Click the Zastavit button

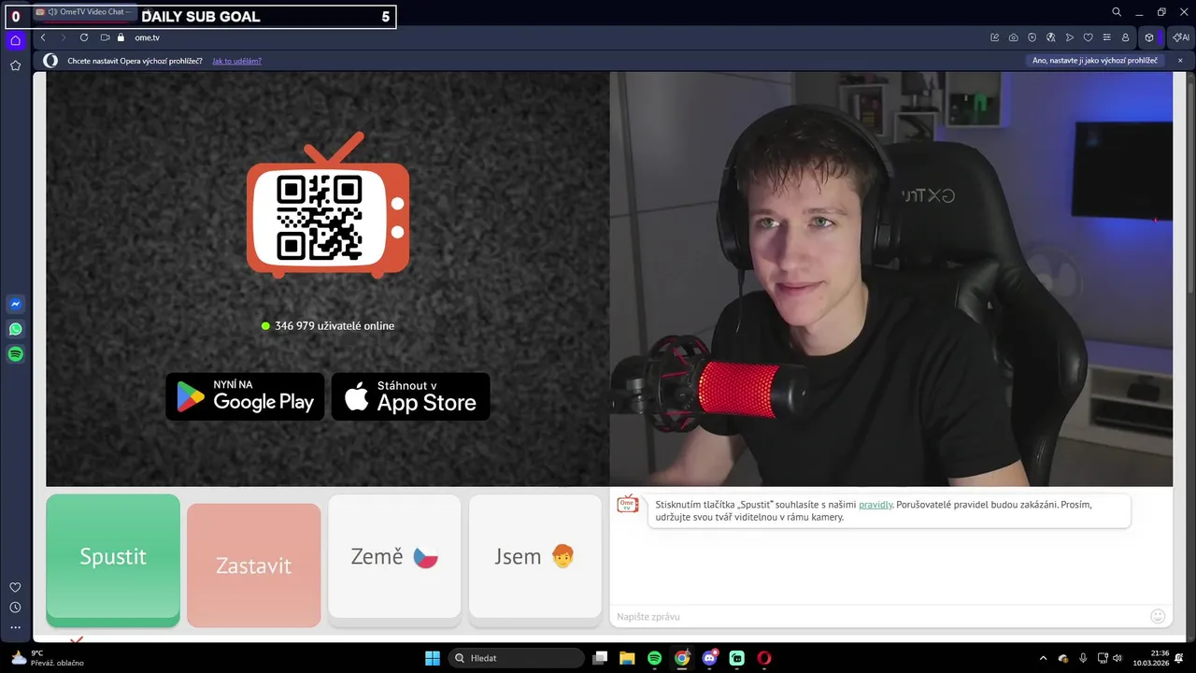(253, 566)
